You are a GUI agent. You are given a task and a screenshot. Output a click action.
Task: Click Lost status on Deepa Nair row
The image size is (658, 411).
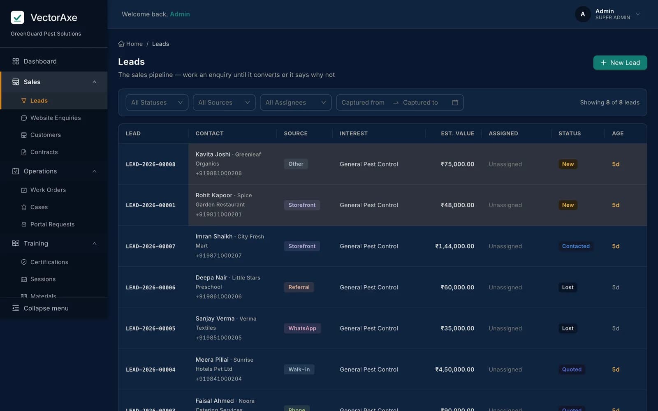coord(568,287)
